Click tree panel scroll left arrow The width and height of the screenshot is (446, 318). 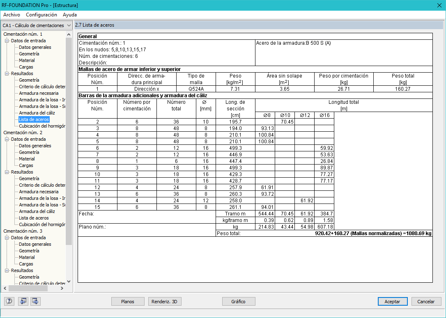[x=5, y=288]
